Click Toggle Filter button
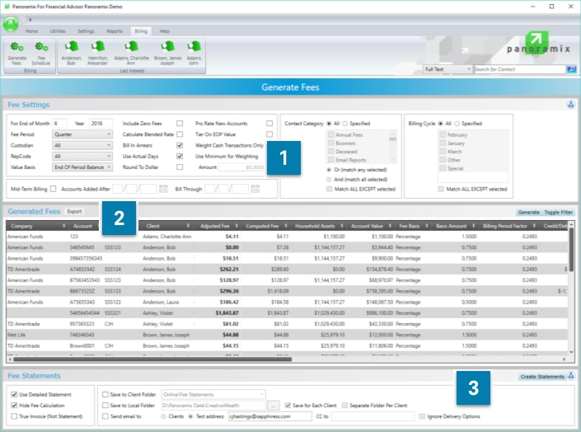 [x=559, y=213]
